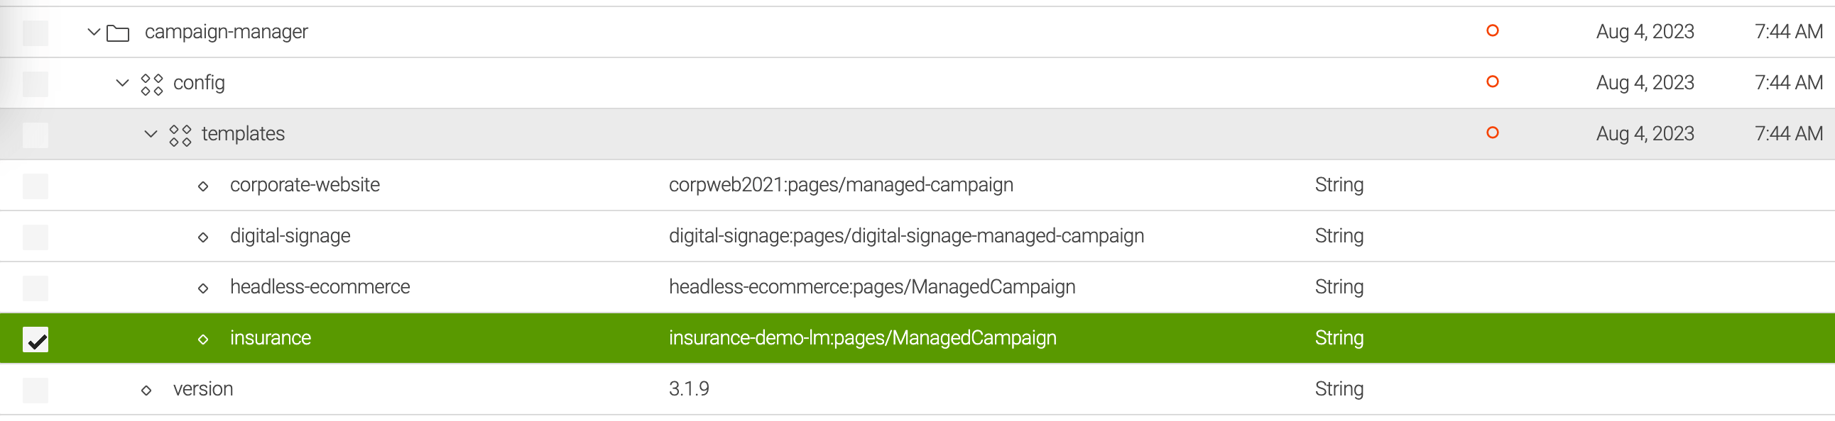Click the config node icon
This screenshot has width=1835, height=421.
(152, 84)
